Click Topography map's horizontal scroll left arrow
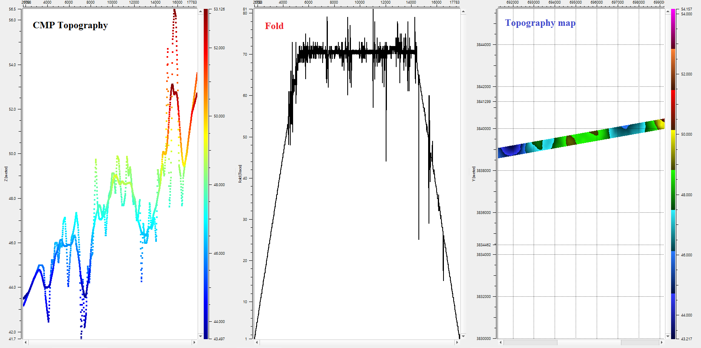The image size is (701, 348). [x=500, y=342]
